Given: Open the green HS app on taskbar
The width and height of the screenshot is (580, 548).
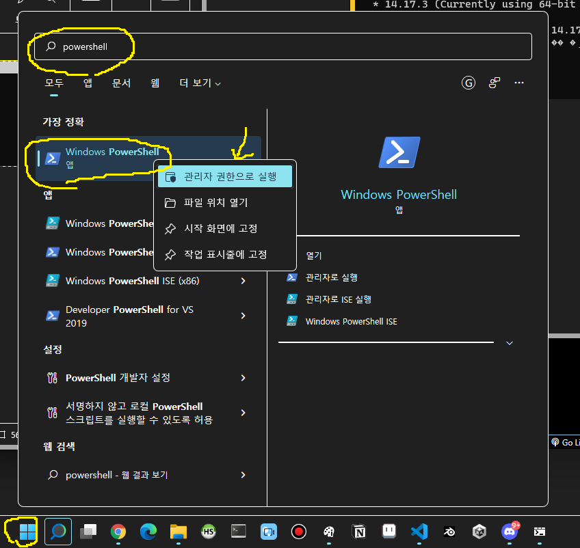Looking at the screenshot, I should (209, 532).
